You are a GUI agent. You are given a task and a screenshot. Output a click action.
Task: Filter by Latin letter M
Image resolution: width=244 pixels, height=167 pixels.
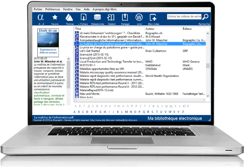tap(126, 112)
